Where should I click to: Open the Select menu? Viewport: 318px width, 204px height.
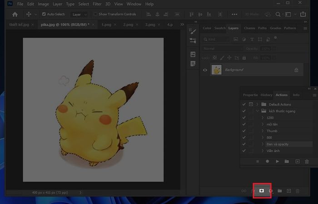[x=84, y=4]
